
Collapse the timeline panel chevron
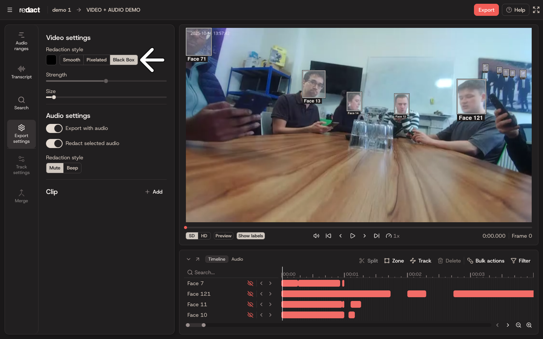tap(189, 259)
